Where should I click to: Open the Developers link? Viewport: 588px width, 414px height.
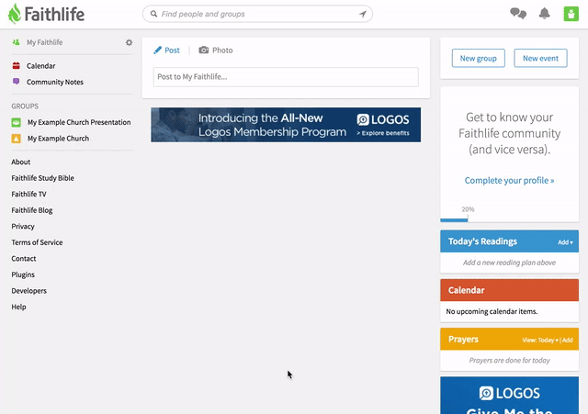click(x=28, y=291)
